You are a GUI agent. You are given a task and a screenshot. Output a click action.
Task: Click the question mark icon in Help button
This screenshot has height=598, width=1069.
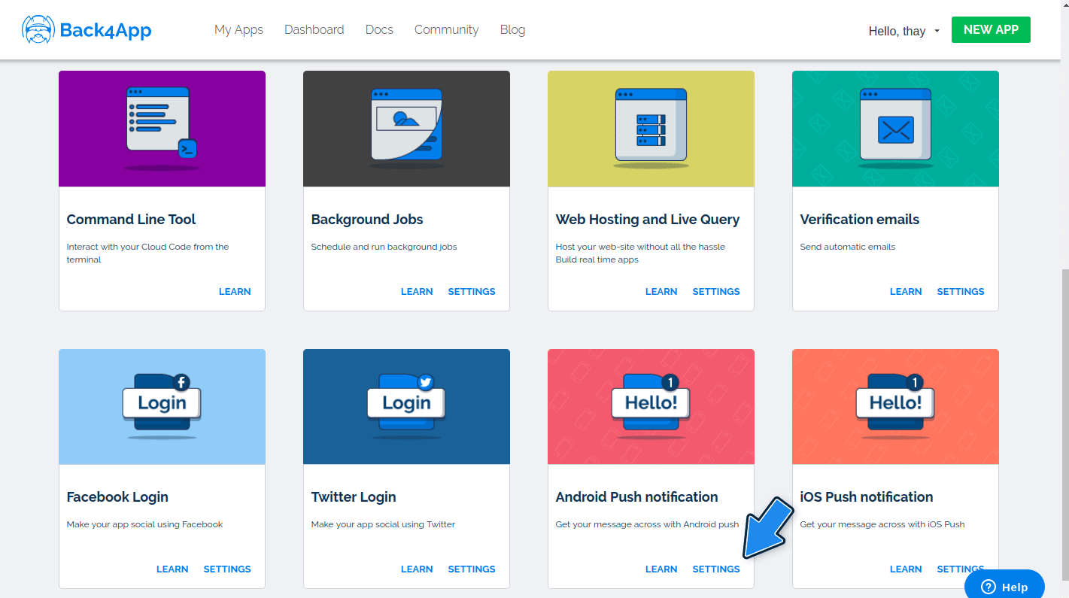tap(989, 587)
